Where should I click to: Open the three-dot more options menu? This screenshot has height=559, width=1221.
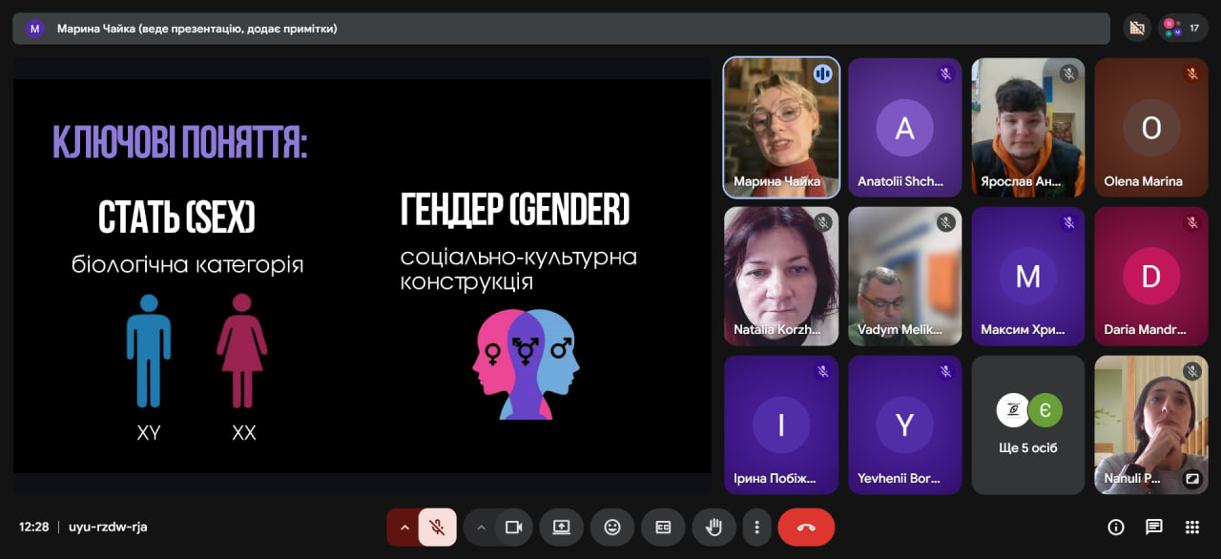(x=756, y=528)
